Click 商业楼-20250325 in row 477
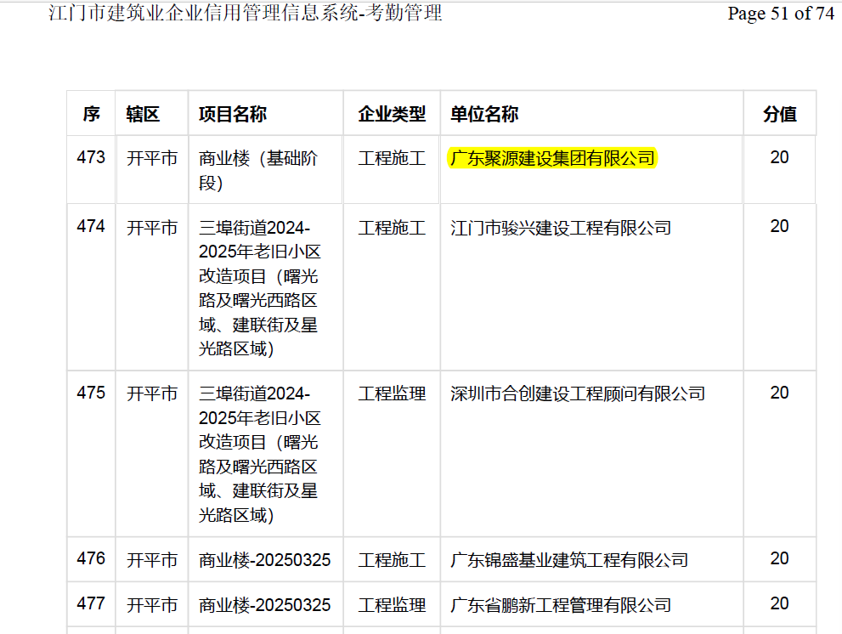Image resolution: width=842 pixels, height=634 pixels. [264, 605]
